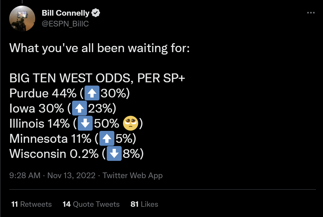
Task: Click Bill Connelly's profile avatar
Action: [22, 18]
